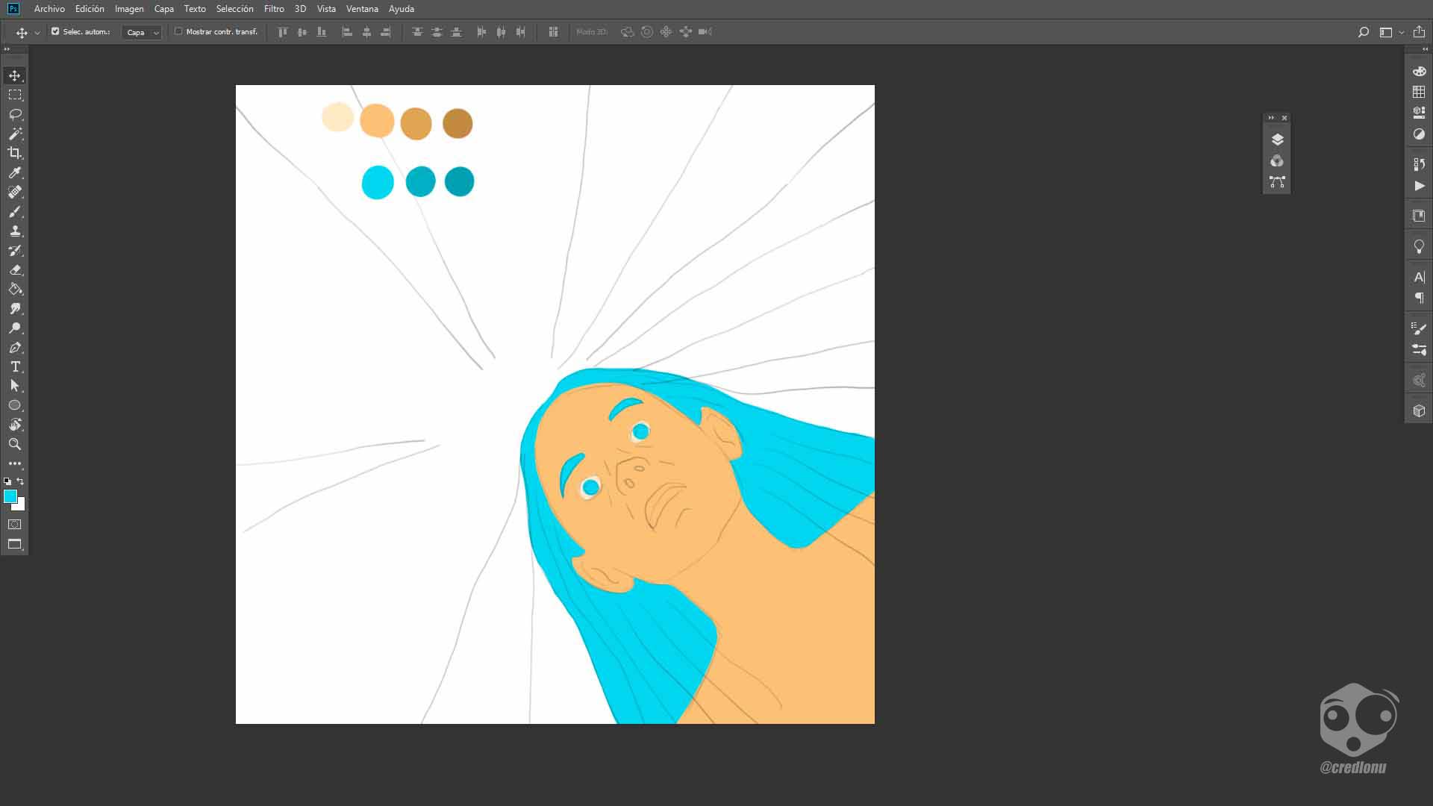Select the Type tool
This screenshot has width=1433, height=806.
(x=15, y=366)
